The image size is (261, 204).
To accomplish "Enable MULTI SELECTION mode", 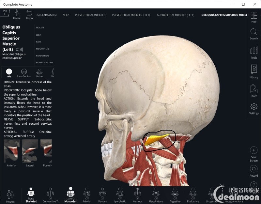I will [x=45, y=63].
